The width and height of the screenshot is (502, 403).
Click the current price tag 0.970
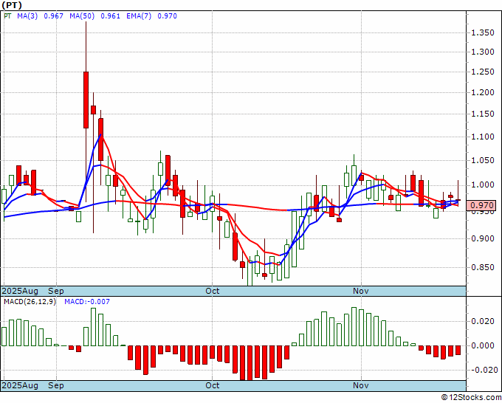[x=481, y=205]
